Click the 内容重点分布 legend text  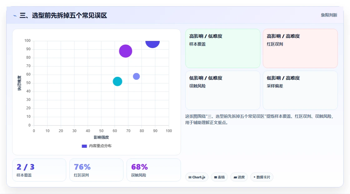click(100, 146)
